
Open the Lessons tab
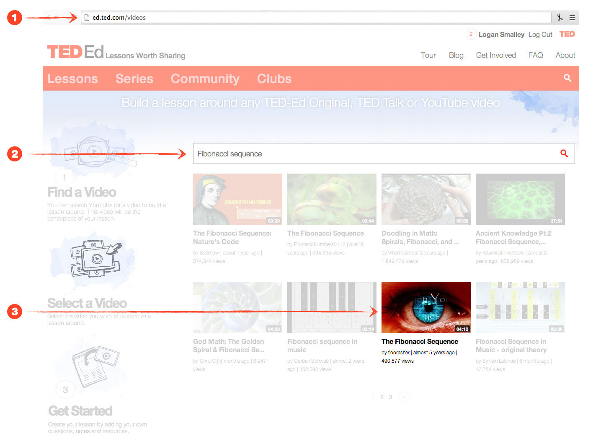(x=72, y=79)
